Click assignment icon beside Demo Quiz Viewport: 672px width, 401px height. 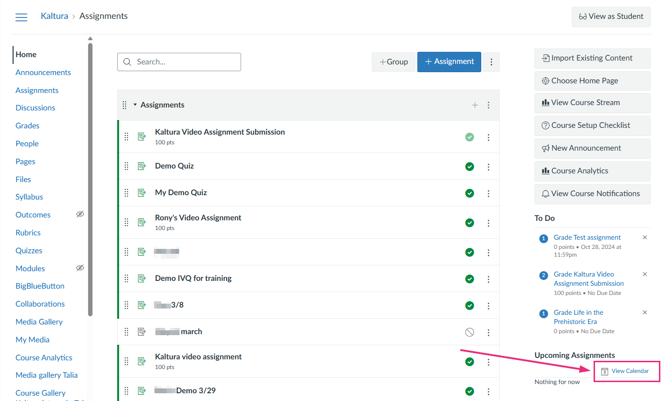(141, 166)
